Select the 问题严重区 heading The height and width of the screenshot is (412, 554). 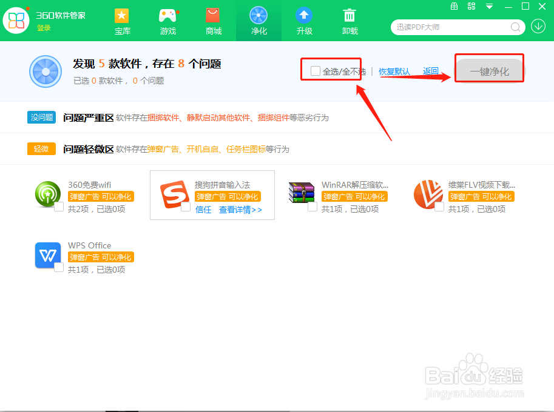[89, 118]
